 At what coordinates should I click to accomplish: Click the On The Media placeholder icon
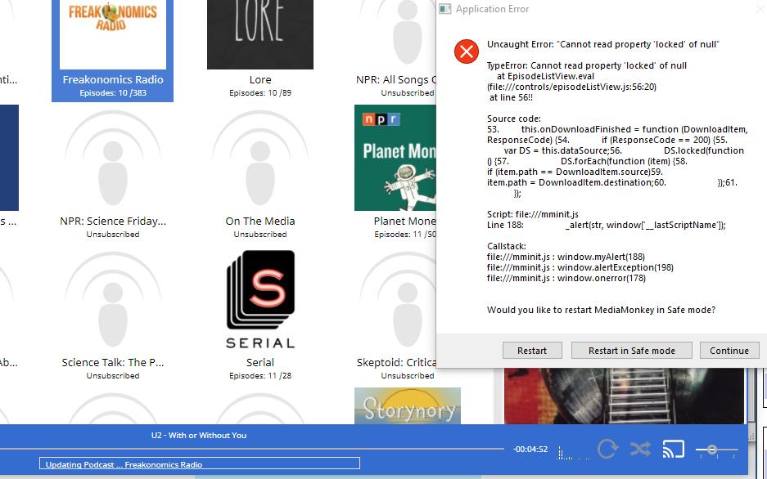tap(260, 158)
